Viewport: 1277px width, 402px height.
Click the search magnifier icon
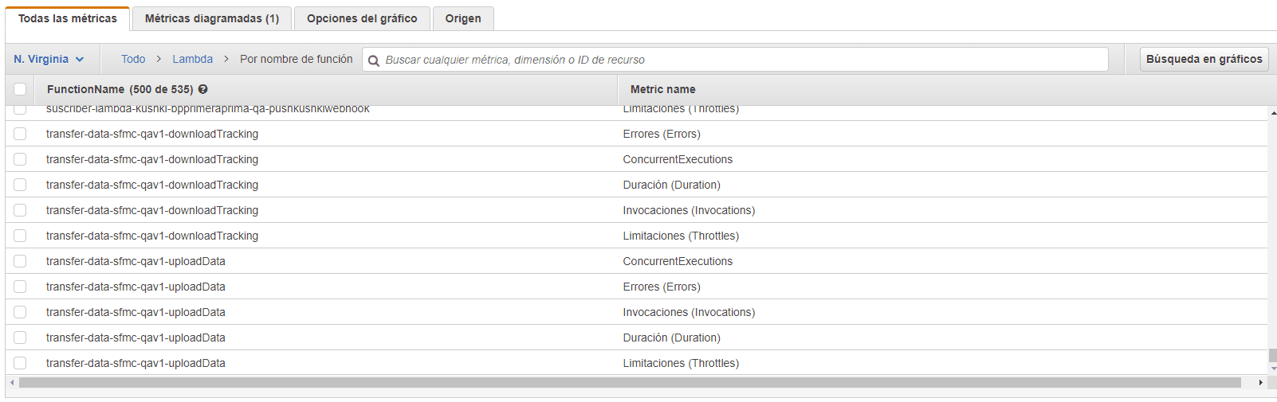(x=373, y=60)
